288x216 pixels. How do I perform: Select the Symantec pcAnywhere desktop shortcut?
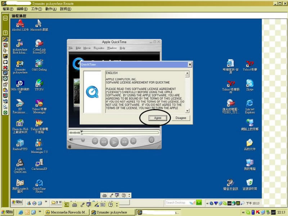tap(20, 67)
